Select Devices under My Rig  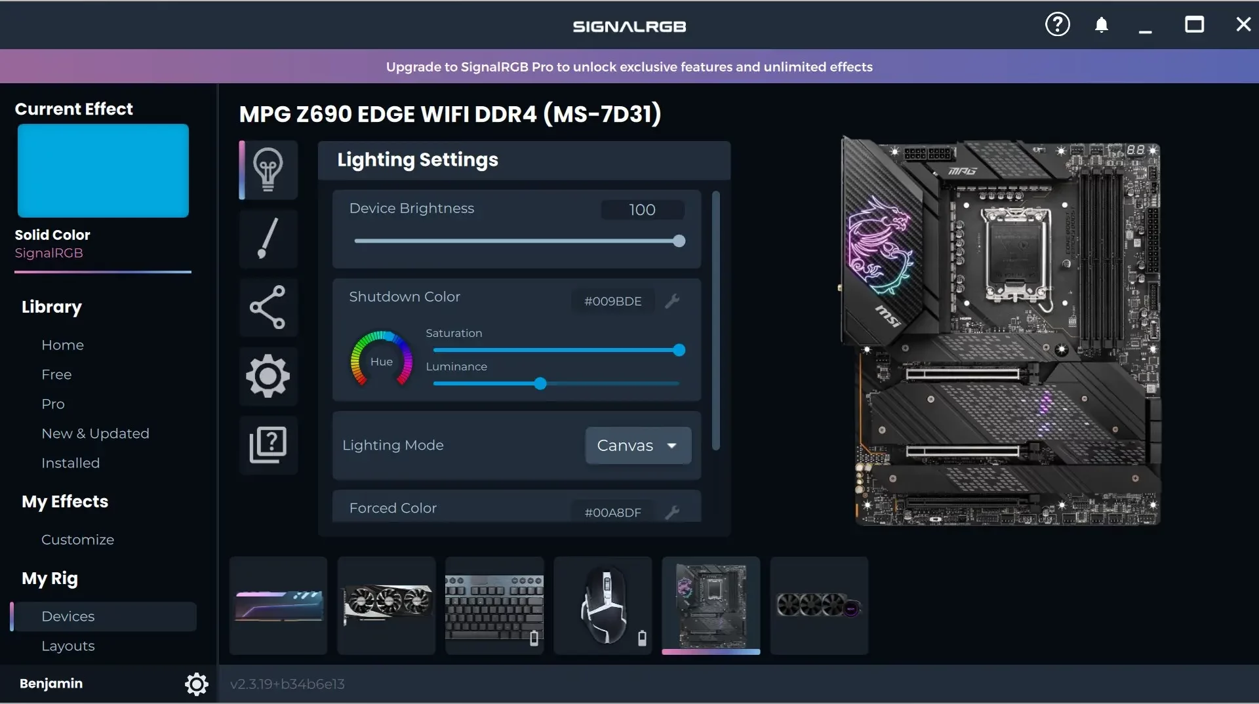pos(104,616)
